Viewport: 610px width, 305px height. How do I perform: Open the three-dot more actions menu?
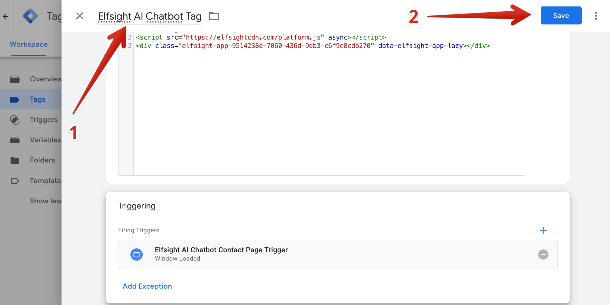click(x=596, y=16)
